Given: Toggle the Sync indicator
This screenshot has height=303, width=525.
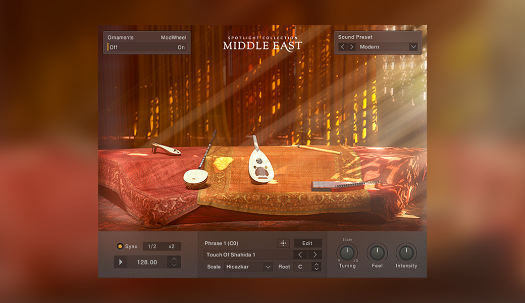Looking at the screenshot, I should pos(120,246).
